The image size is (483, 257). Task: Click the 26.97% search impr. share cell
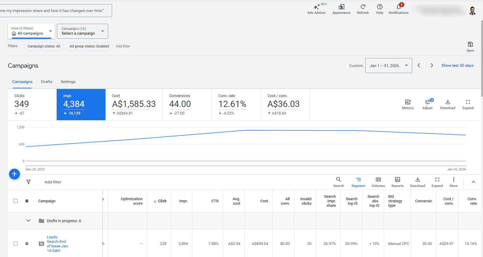click(330, 244)
